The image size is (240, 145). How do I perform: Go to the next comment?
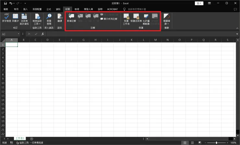[96, 16]
